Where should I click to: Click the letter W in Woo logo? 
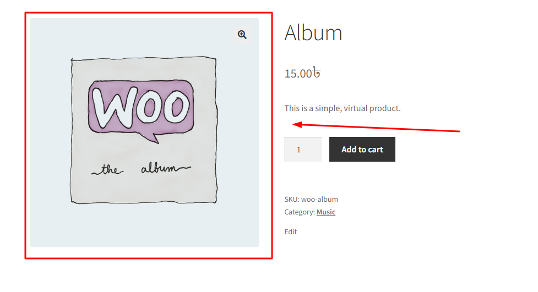pos(112,107)
